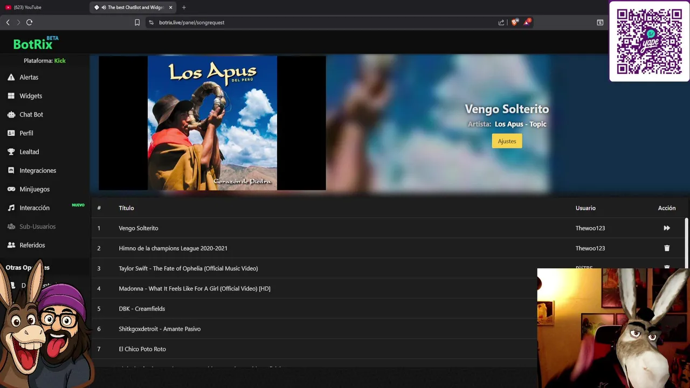The width and height of the screenshot is (690, 388).
Task: Click the sidebar toggle icon in the toolbar
Action: 600,23
